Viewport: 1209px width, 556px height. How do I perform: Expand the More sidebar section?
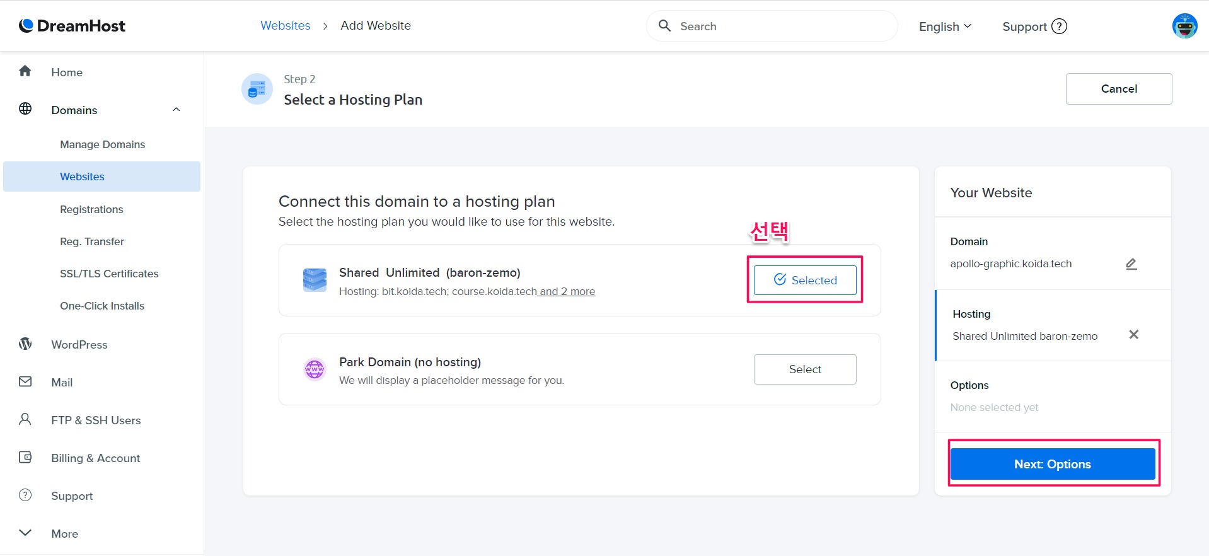pos(25,533)
